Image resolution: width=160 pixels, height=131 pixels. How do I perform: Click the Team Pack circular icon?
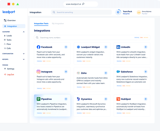118,12
